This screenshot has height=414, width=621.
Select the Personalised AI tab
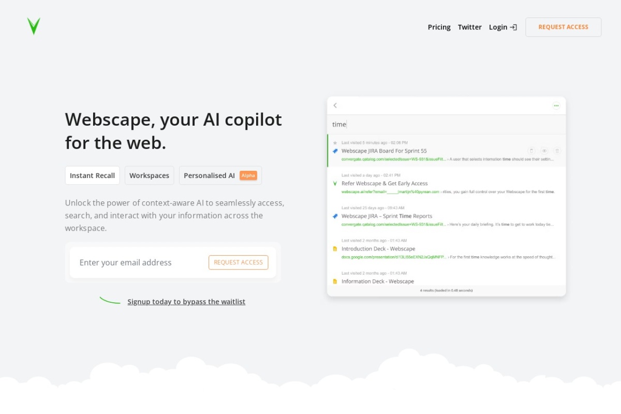pos(220,175)
